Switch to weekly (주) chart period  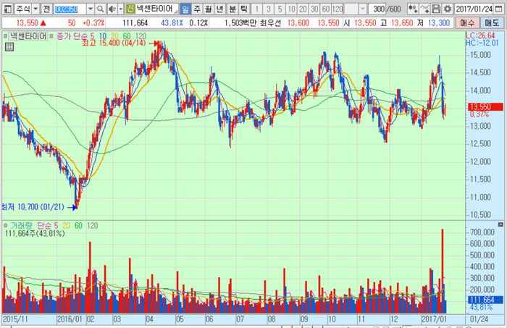197,9
